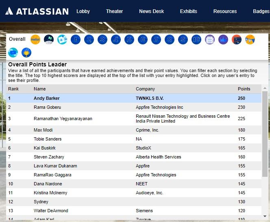Viewport: 270px width, 222px height.
Task: Click the Siemens company cell
Action: [x=144, y=211]
